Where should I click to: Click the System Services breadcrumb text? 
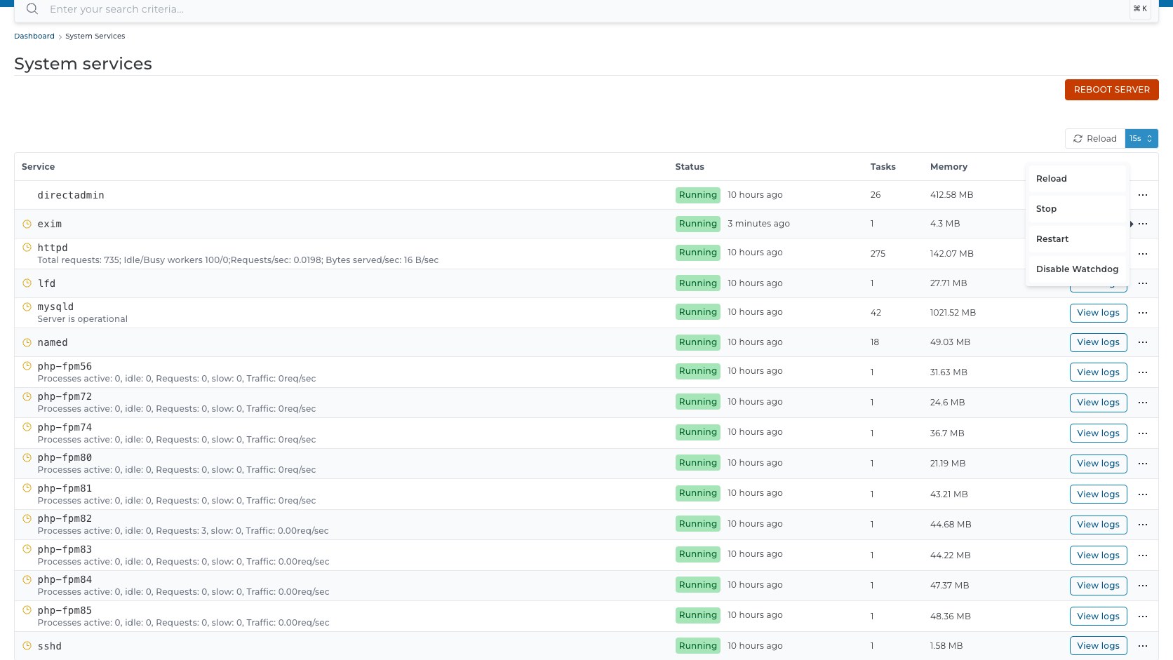(95, 36)
